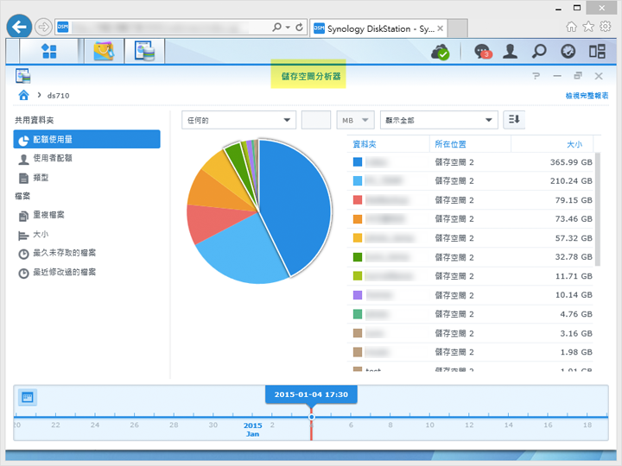Viewport: 622px width, 466px height.
Task: Select '使用者配額' in sidebar
Action: point(87,158)
